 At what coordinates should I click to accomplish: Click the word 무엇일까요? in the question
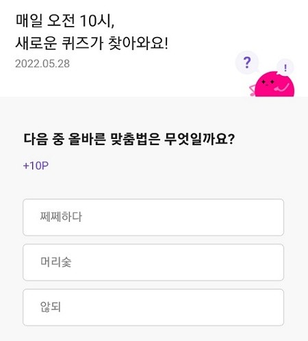pyautogui.click(x=199, y=139)
